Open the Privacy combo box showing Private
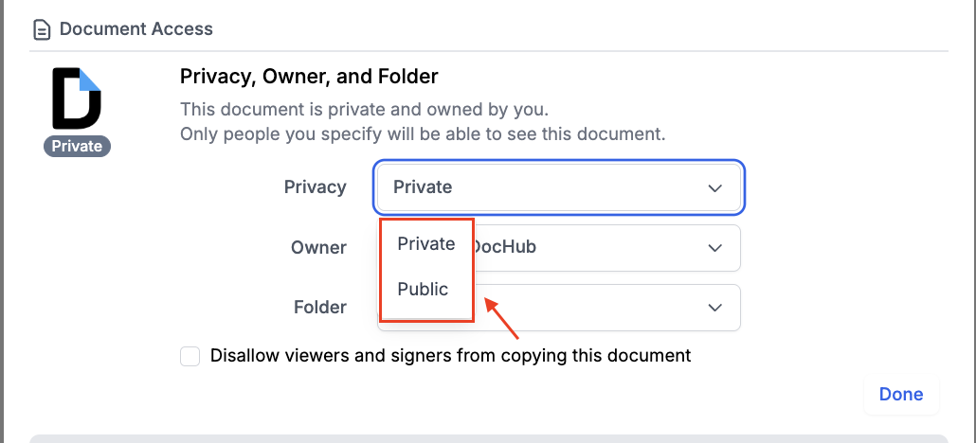Image resolution: width=976 pixels, height=443 pixels. tap(559, 187)
